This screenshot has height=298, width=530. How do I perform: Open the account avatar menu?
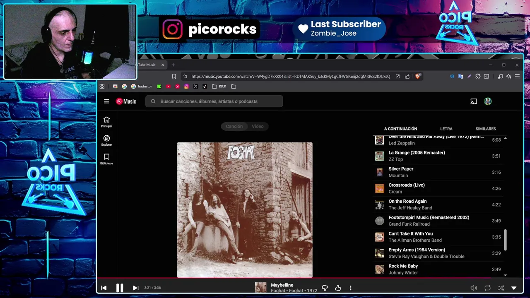488,101
